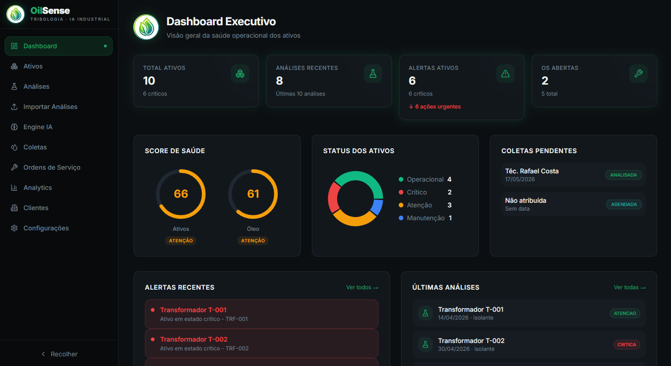671x366 pixels.
Task: Click the Operacional legend entry
Action: 425,179
